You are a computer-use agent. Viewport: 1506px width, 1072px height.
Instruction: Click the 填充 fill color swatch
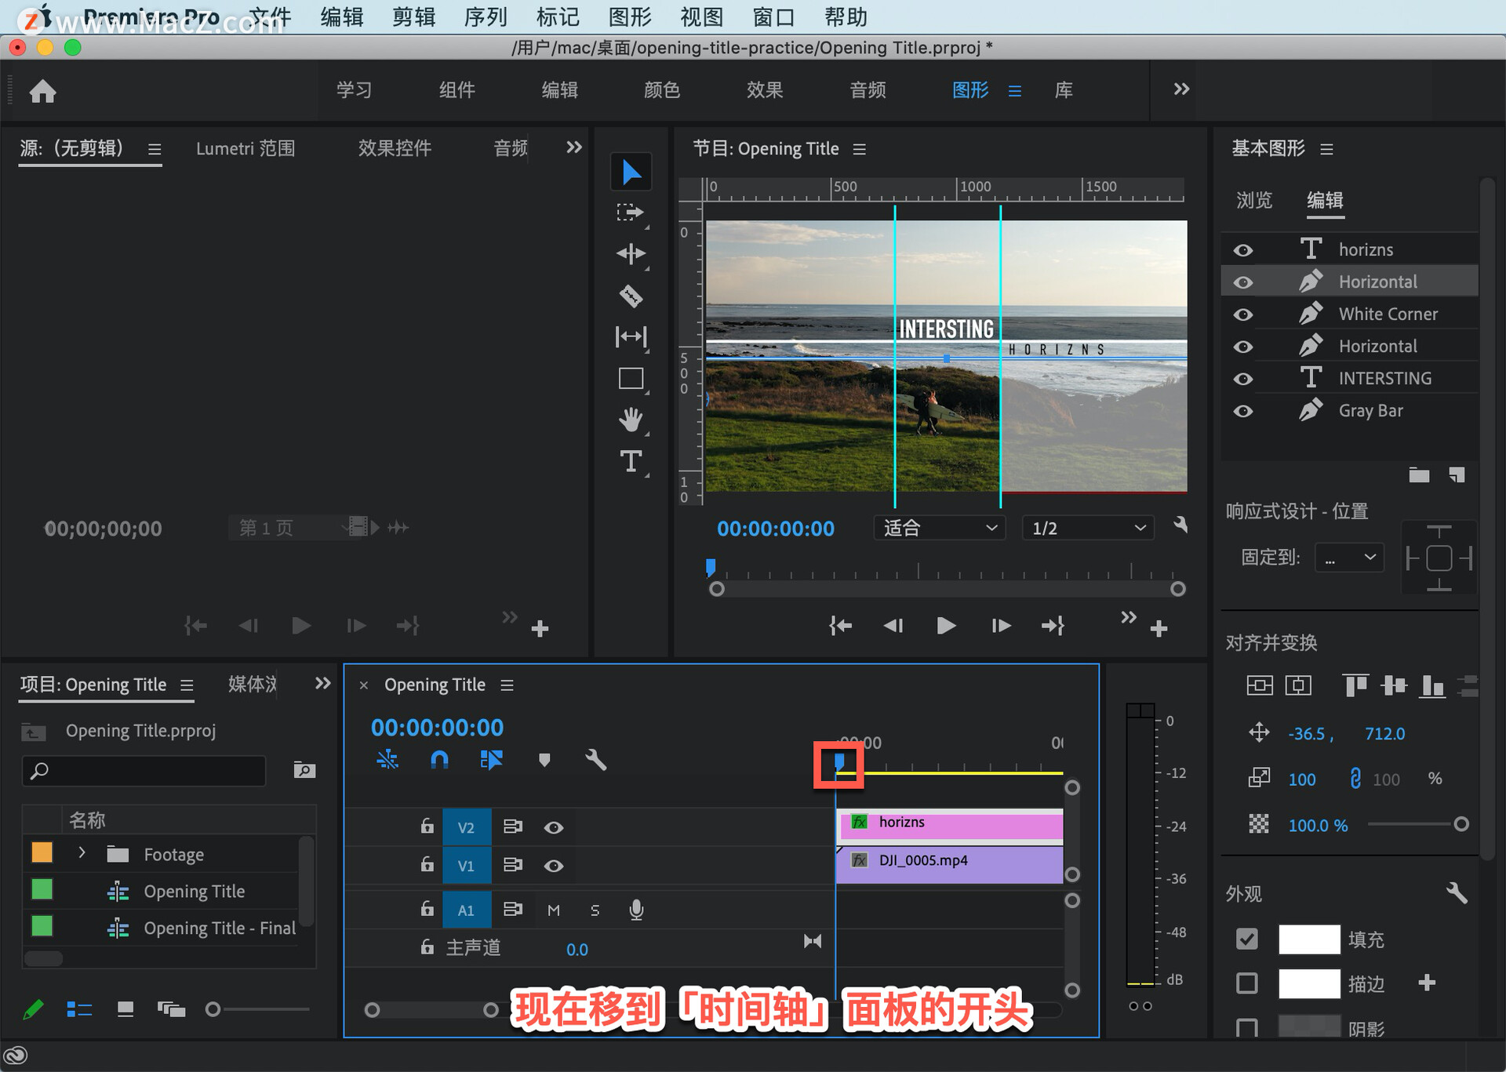click(x=1308, y=939)
